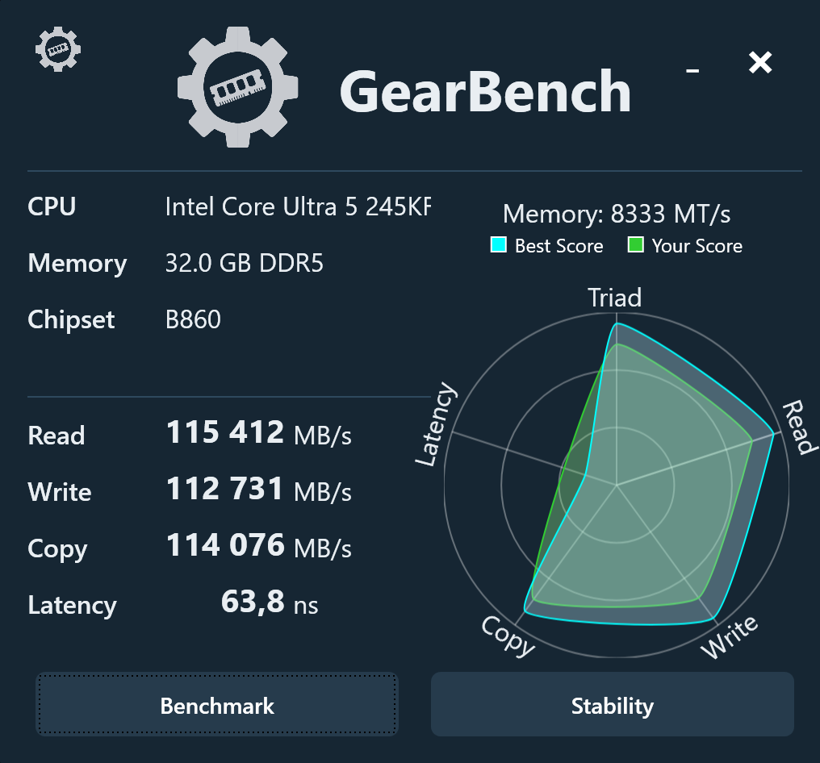Click the Copy speed value 114 076
The width and height of the screenshot is (820, 763).
[x=225, y=545]
